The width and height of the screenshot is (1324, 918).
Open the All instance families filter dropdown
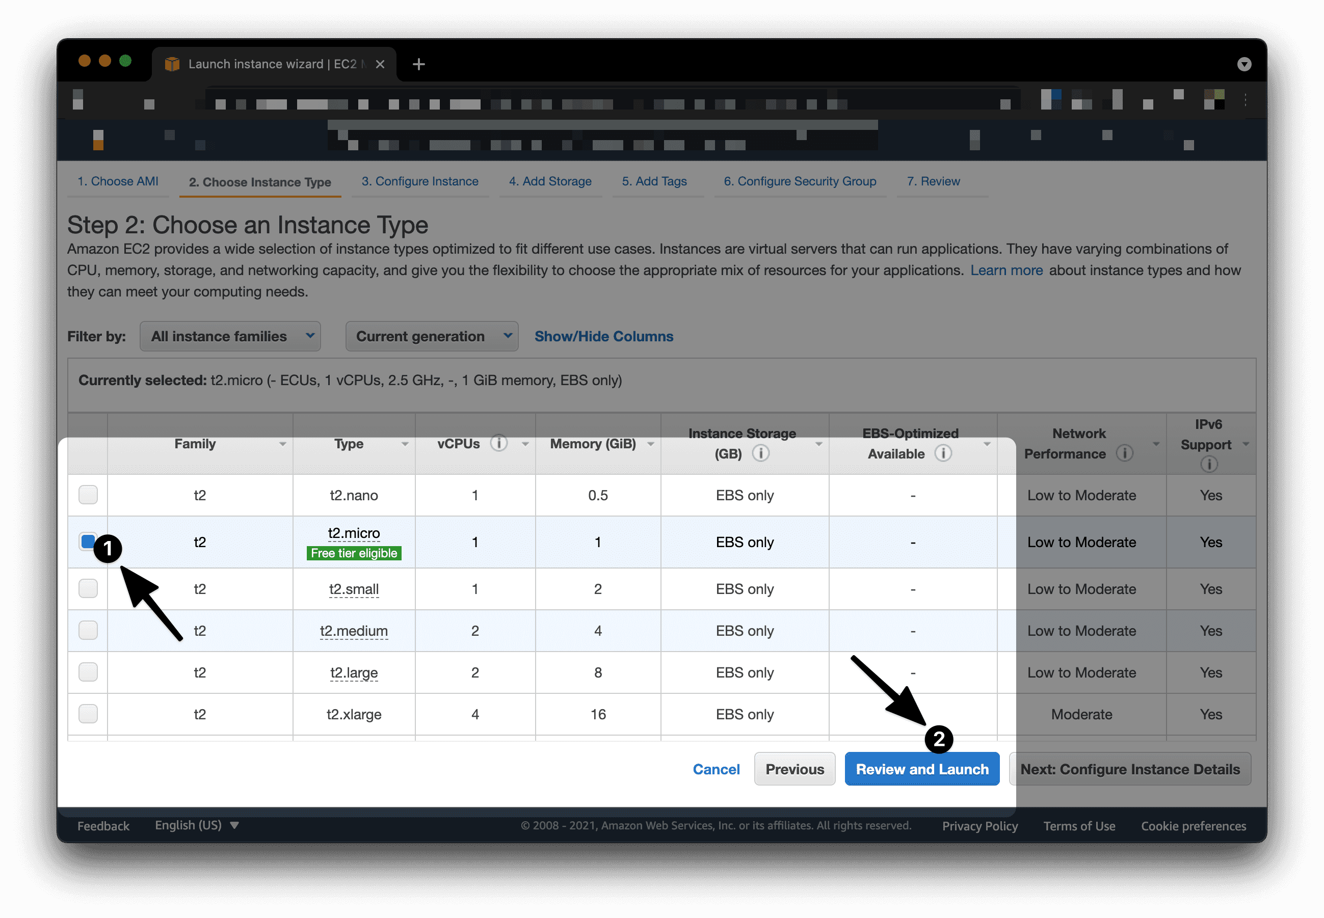click(230, 336)
